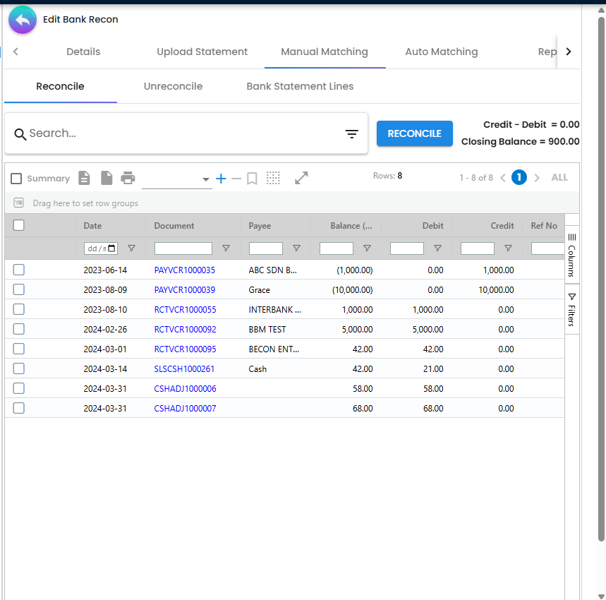Click the row group icon in drag area

pos(18,203)
